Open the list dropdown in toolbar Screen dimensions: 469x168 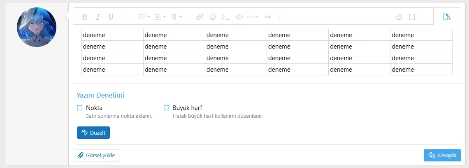144,17
